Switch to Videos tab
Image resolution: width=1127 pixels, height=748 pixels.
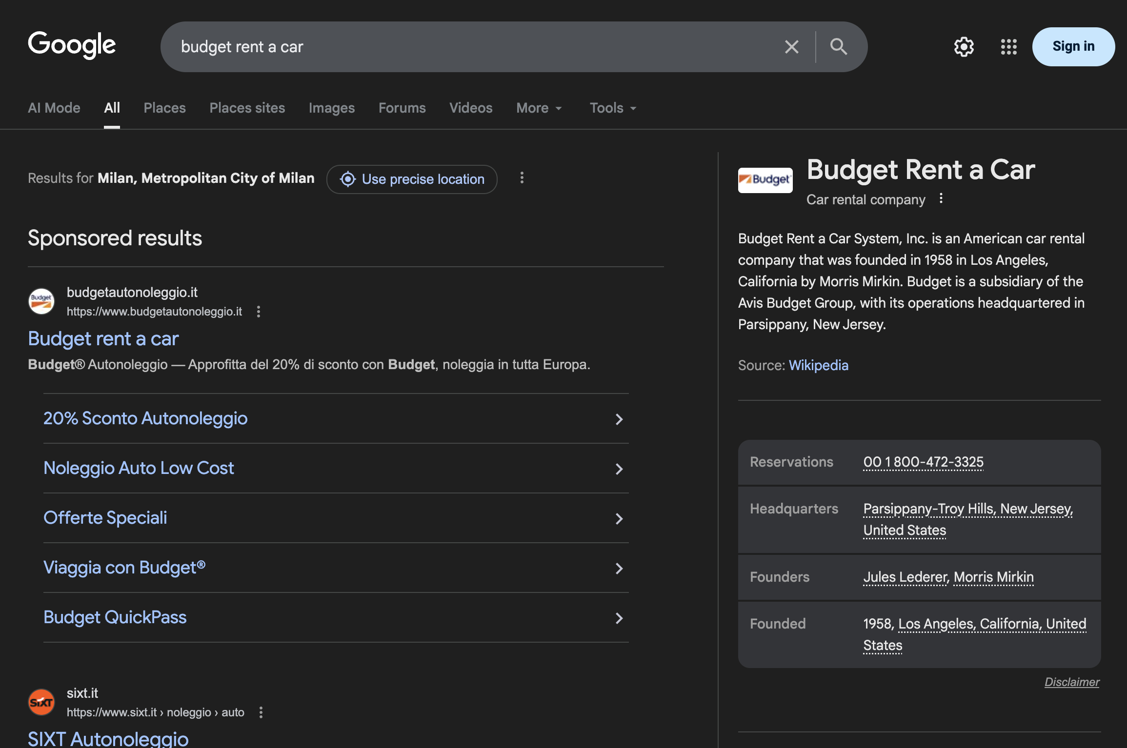(471, 108)
